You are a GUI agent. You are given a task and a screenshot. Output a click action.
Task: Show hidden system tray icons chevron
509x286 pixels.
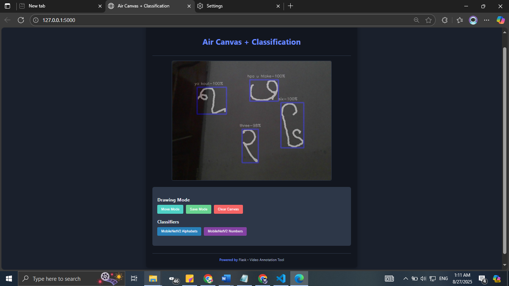coord(406,279)
